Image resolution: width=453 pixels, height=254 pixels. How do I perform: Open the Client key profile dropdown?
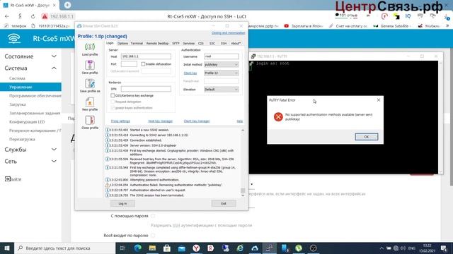pos(222,73)
